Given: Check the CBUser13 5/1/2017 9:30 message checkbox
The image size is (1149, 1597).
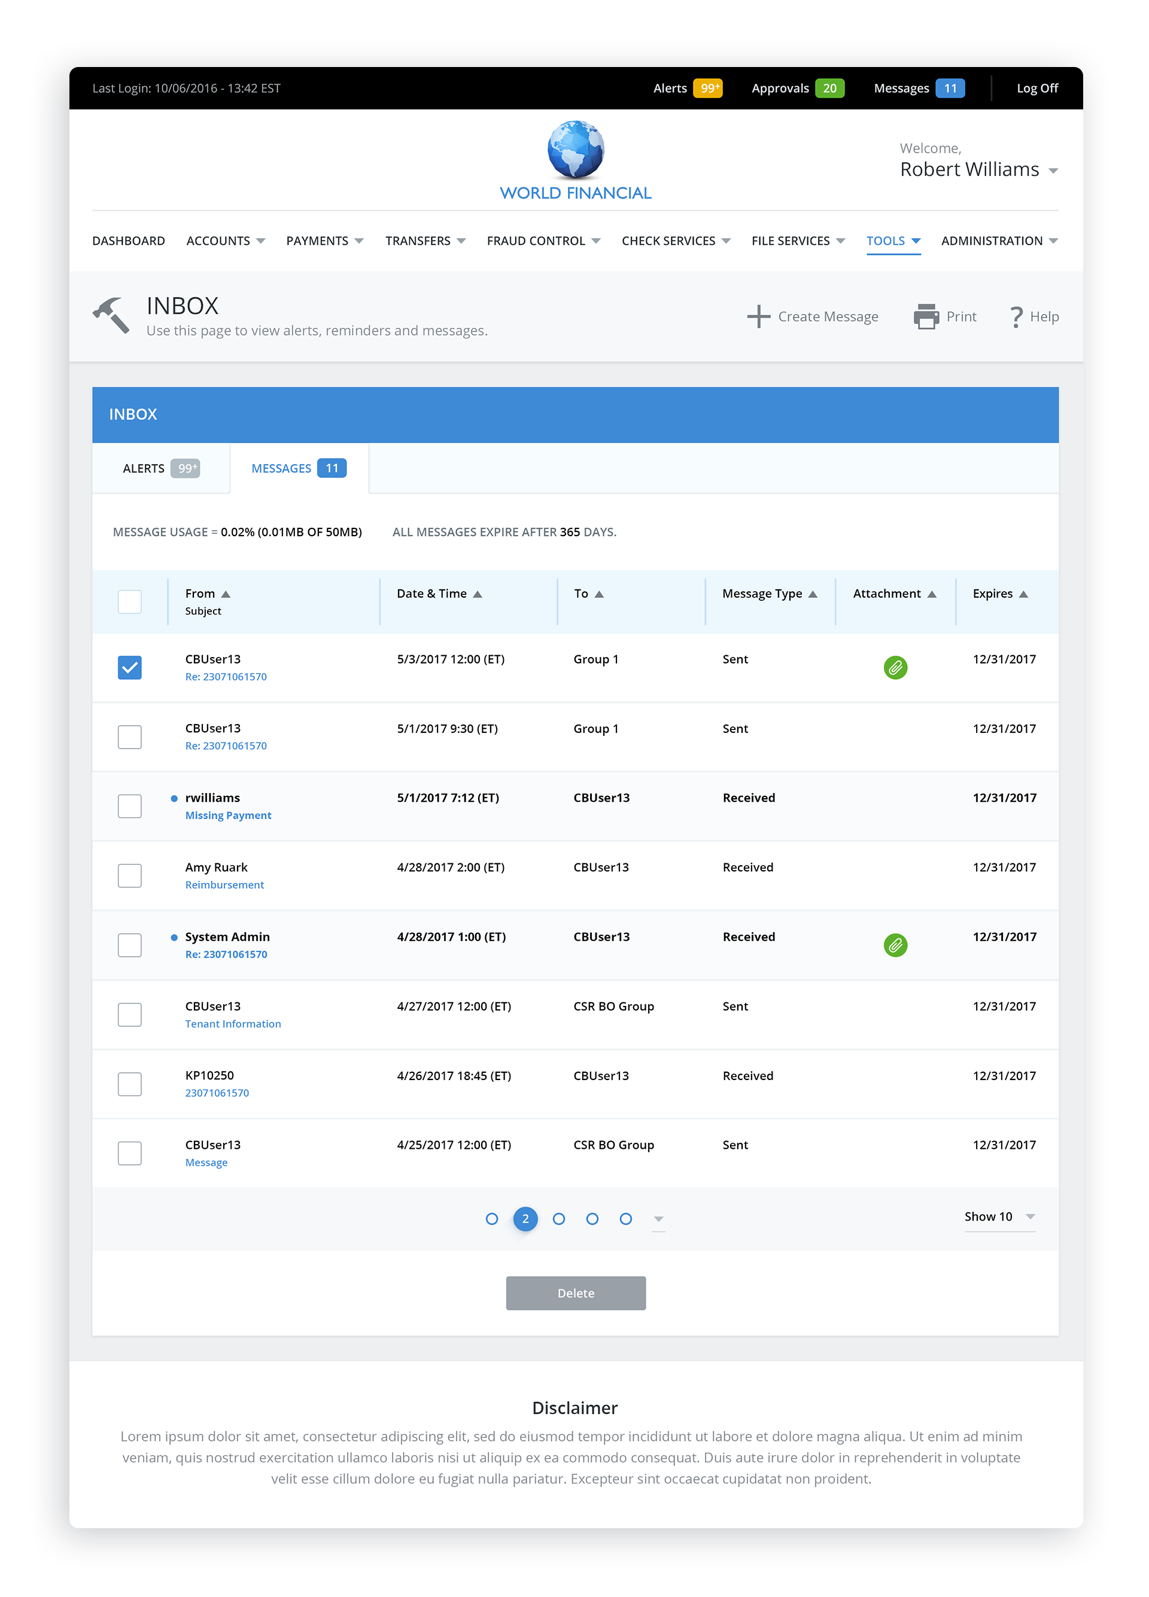Looking at the screenshot, I should pyautogui.click(x=129, y=737).
